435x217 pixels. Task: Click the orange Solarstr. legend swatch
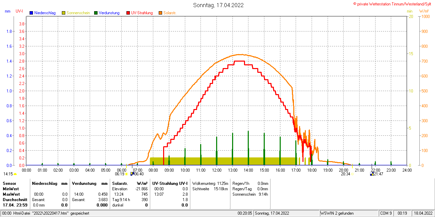coord(160,13)
